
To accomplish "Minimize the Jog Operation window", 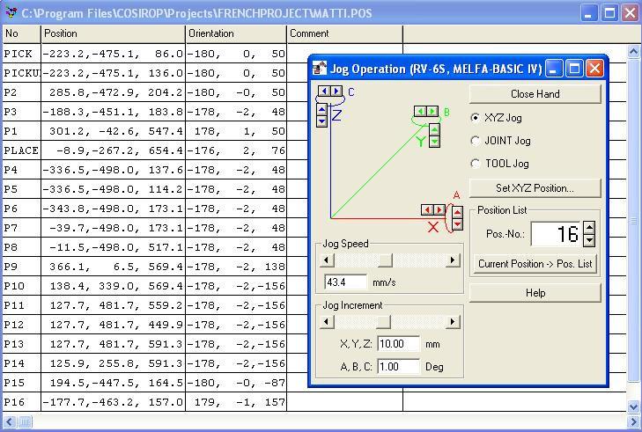I will (x=555, y=69).
